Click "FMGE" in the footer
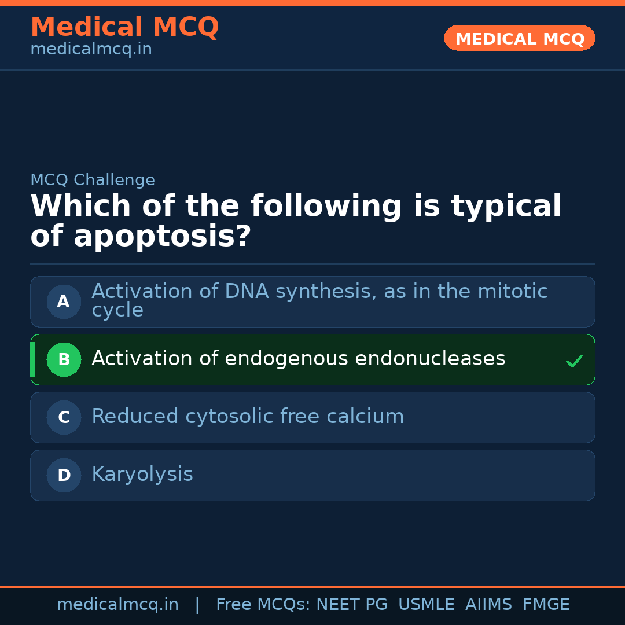This screenshot has width=625, height=625. tap(546, 605)
